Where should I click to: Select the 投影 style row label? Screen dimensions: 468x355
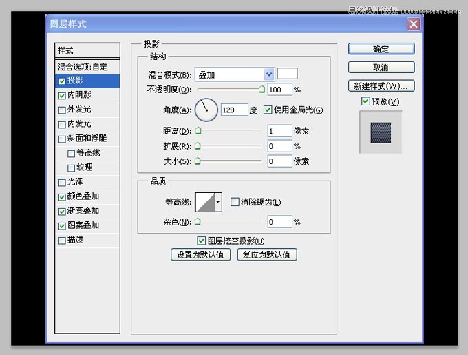tap(75, 81)
